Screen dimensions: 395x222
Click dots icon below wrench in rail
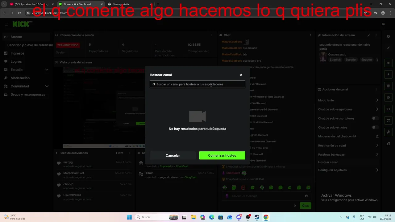tap(388, 143)
